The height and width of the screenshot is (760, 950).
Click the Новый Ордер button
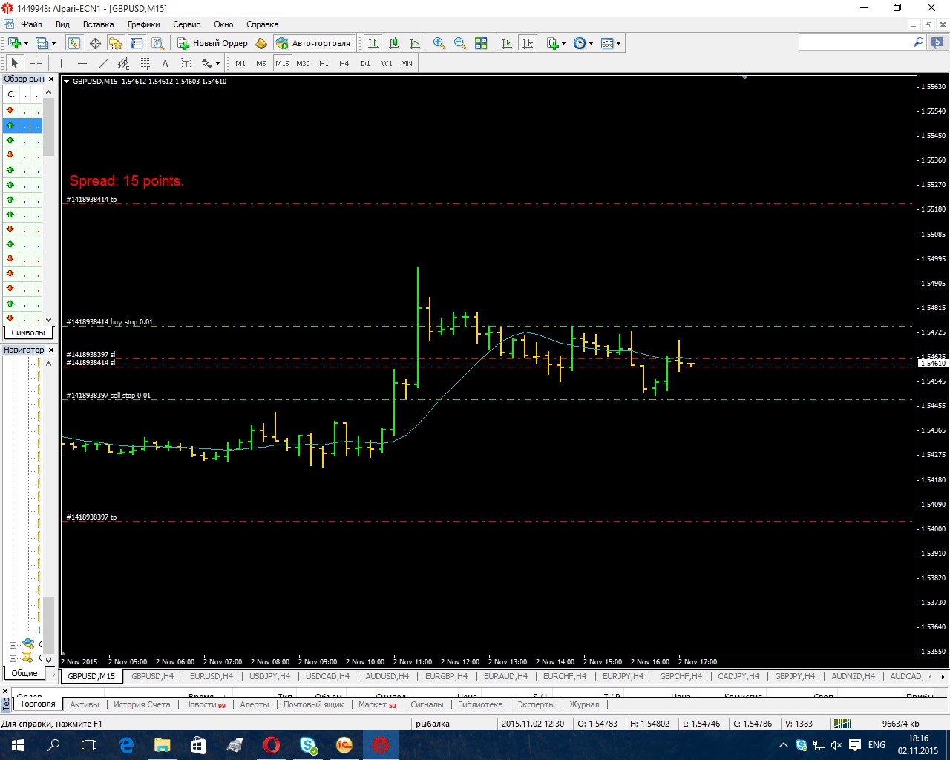[212, 43]
